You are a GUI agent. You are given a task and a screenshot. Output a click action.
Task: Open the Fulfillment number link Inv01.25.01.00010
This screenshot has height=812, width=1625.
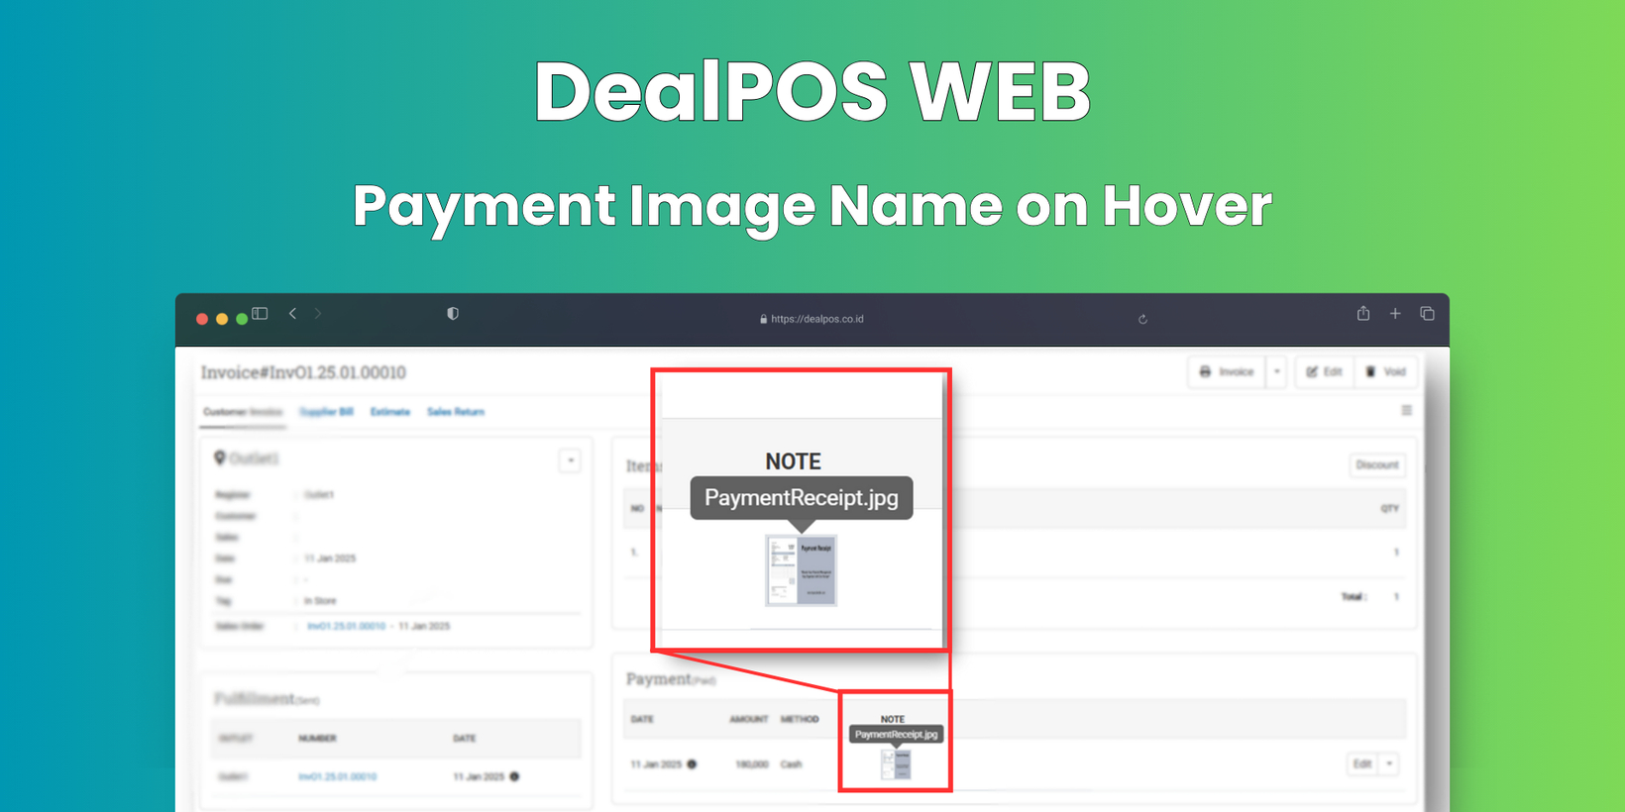click(338, 777)
